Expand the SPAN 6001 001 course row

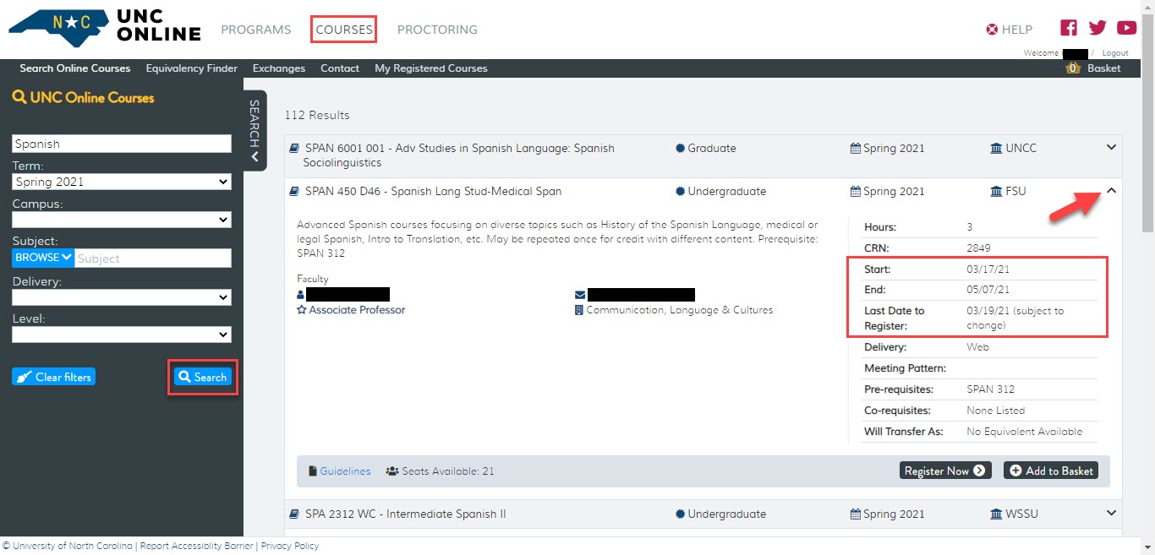click(x=1111, y=148)
